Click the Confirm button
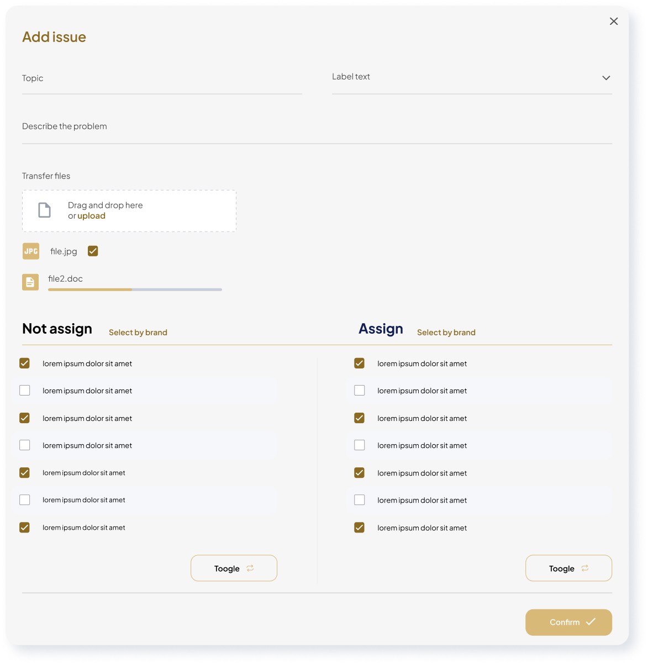This screenshot has height=664, width=648. [568, 622]
